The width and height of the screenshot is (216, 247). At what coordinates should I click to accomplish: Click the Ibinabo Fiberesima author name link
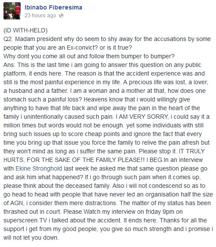(53, 7)
